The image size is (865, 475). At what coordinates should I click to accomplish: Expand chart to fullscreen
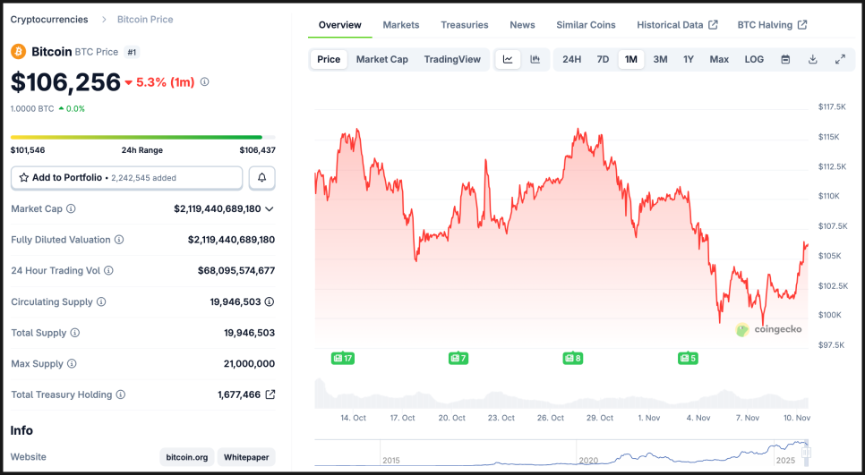coord(840,60)
